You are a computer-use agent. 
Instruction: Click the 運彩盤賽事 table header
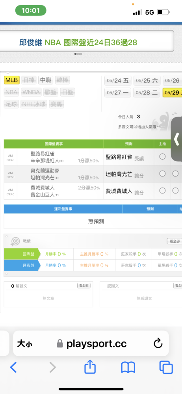pos(63,209)
